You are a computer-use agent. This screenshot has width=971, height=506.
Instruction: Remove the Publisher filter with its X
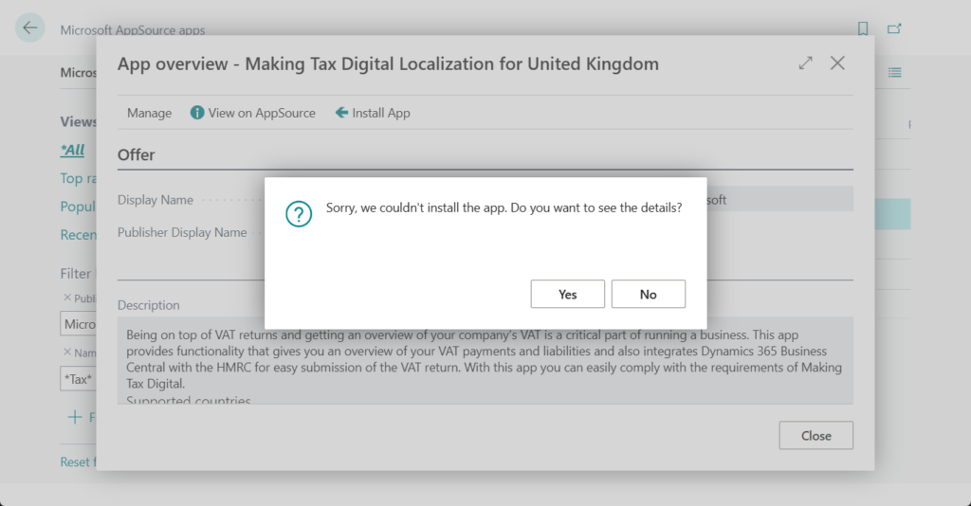click(x=66, y=298)
